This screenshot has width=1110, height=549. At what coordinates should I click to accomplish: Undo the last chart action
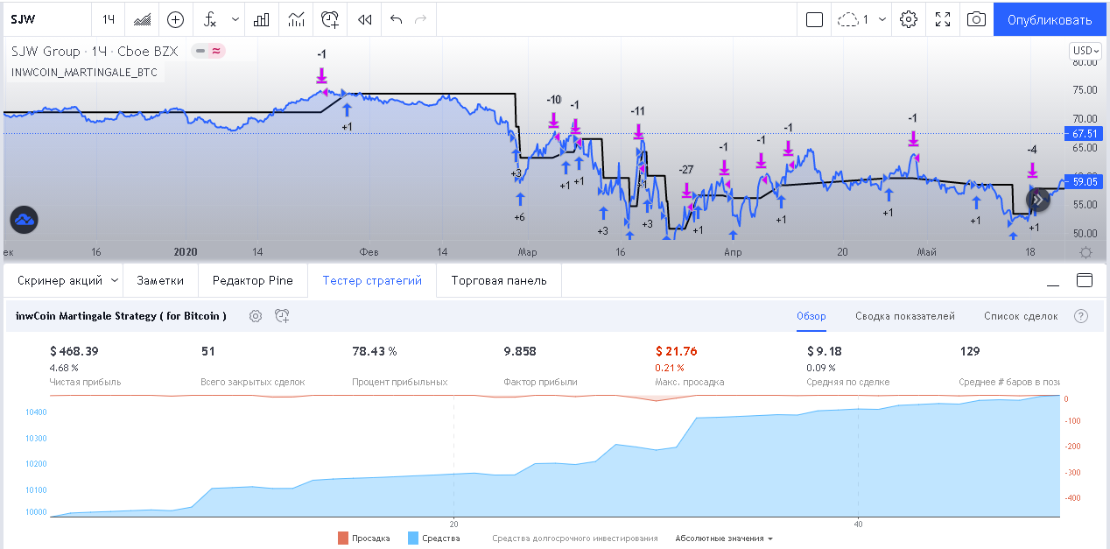[x=396, y=19]
